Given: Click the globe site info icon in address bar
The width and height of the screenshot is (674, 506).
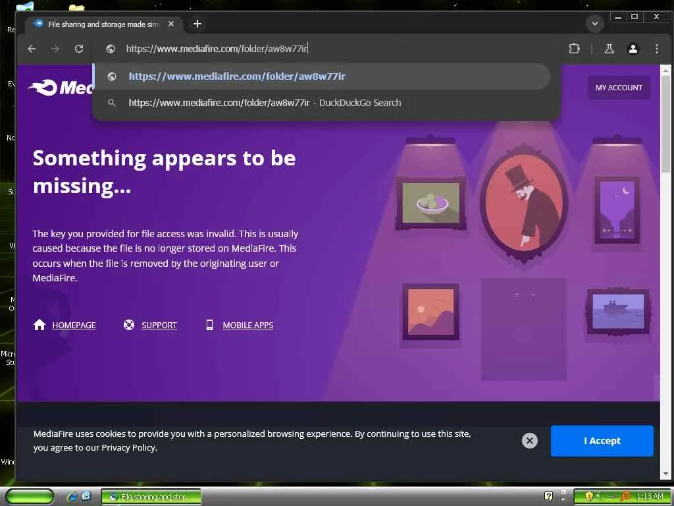Looking at the screenshot, I should pos(111,49).
